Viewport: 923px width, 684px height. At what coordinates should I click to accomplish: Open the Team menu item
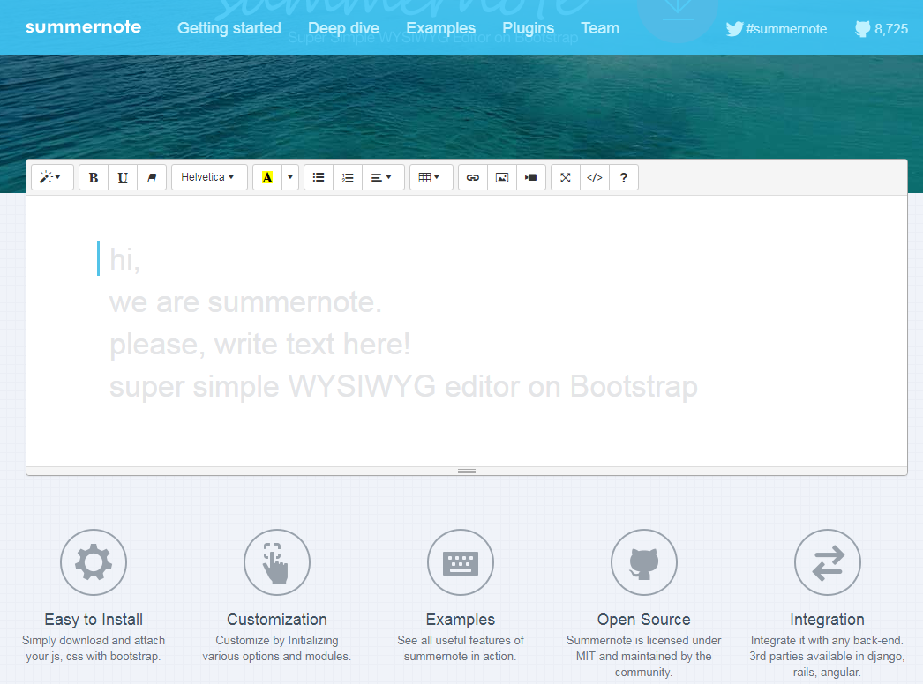(600, 28)
